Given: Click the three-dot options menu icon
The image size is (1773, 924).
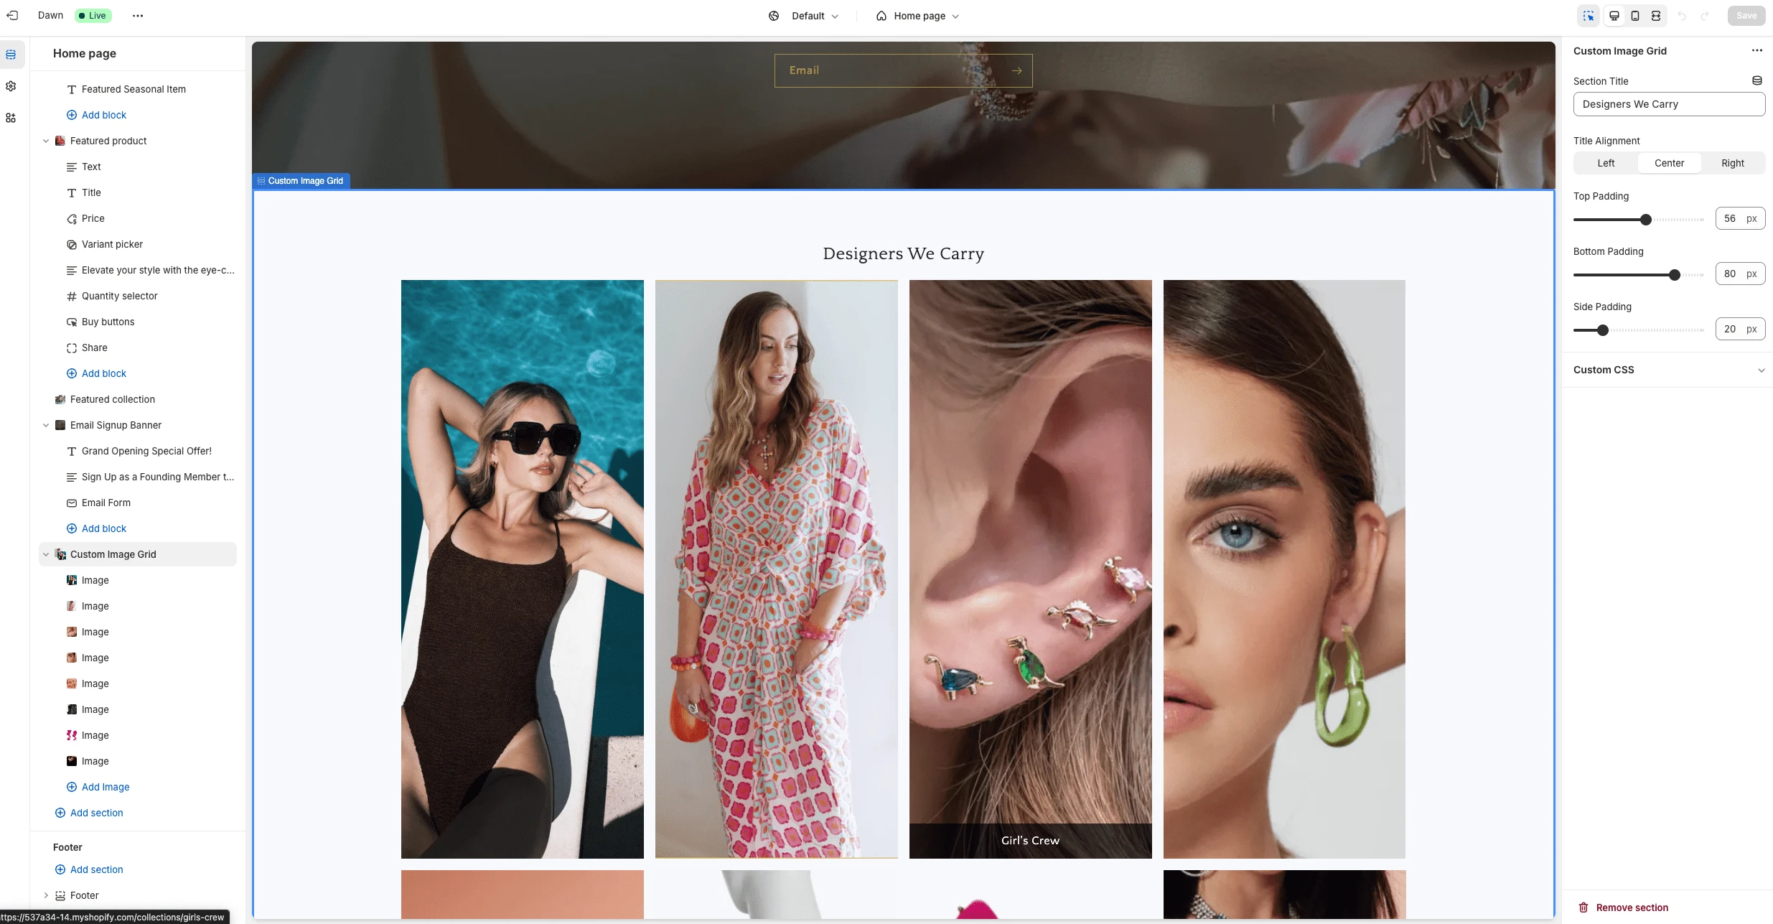Looking at the screenshot, I should (137, 15).
